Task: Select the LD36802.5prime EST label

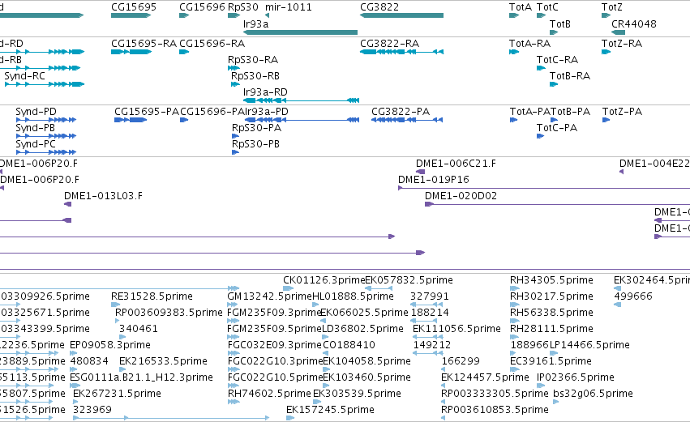Action: [x=362, y=329]
